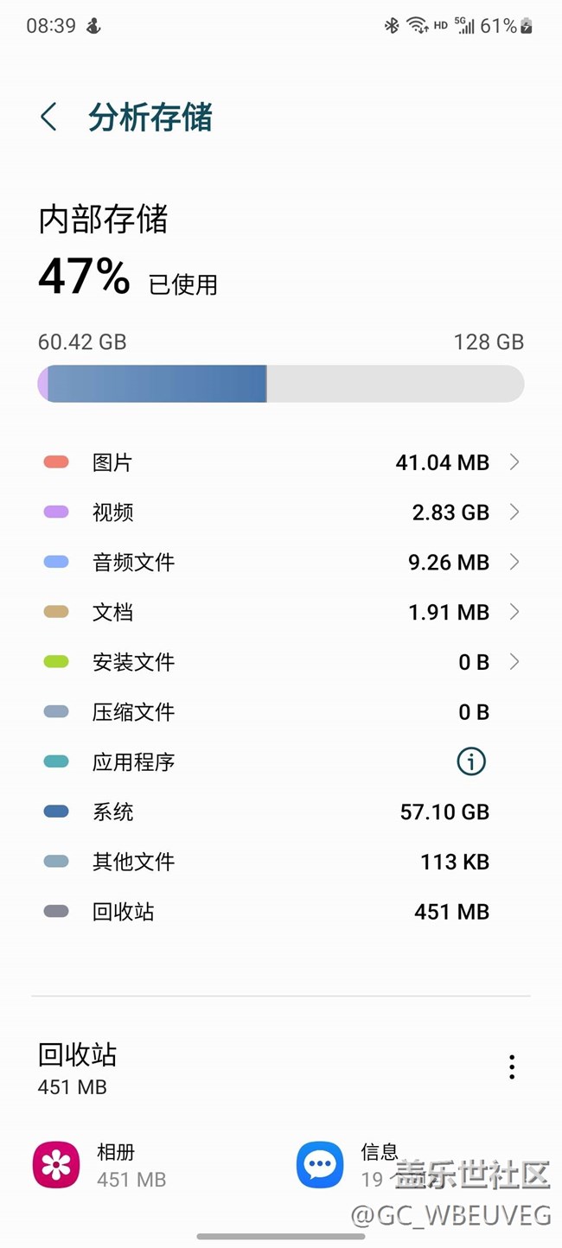This screenshot has height=1248, width=562.
Task: Tap the Gallery flower app icon
Action: (x=56, y=1165)
